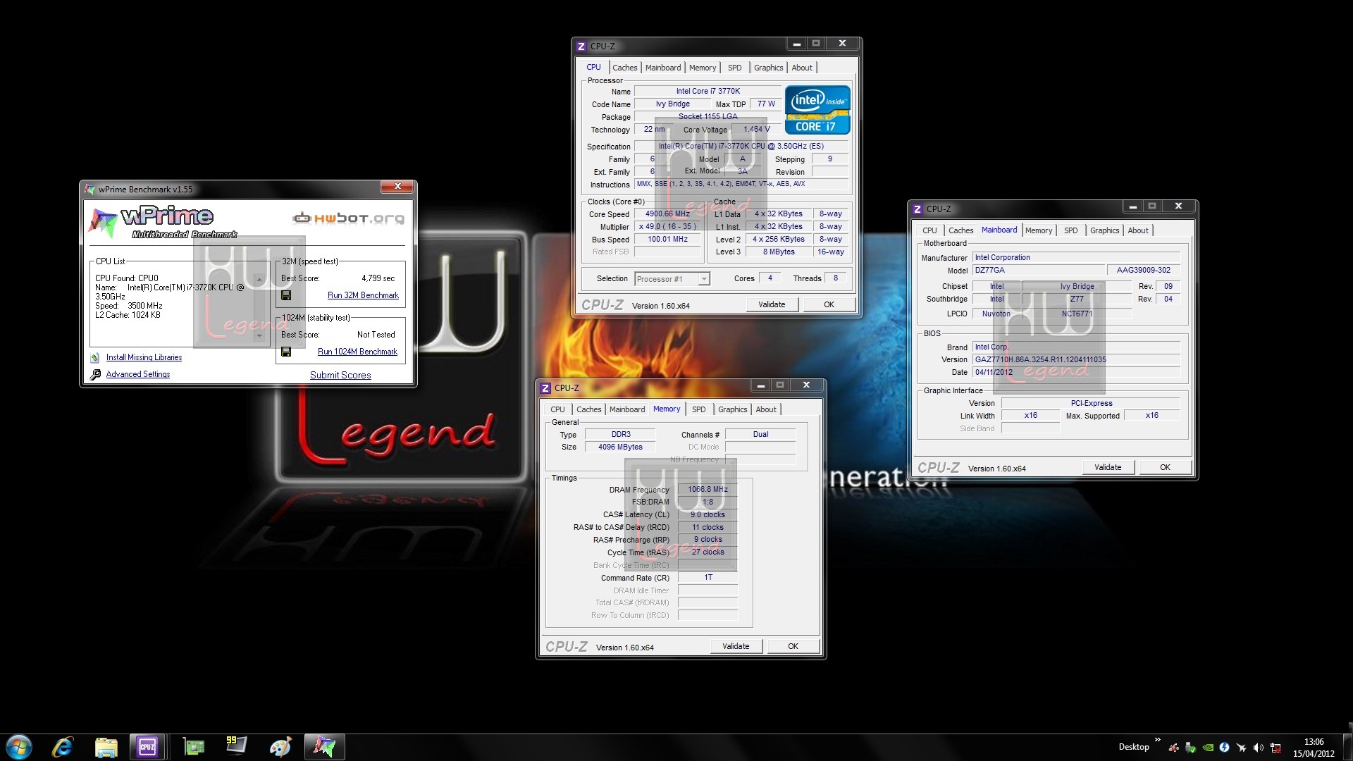Click the Core Speed value 4900.66 MHz
Viewport: 1353px width, 761px height.
(667, 214)
